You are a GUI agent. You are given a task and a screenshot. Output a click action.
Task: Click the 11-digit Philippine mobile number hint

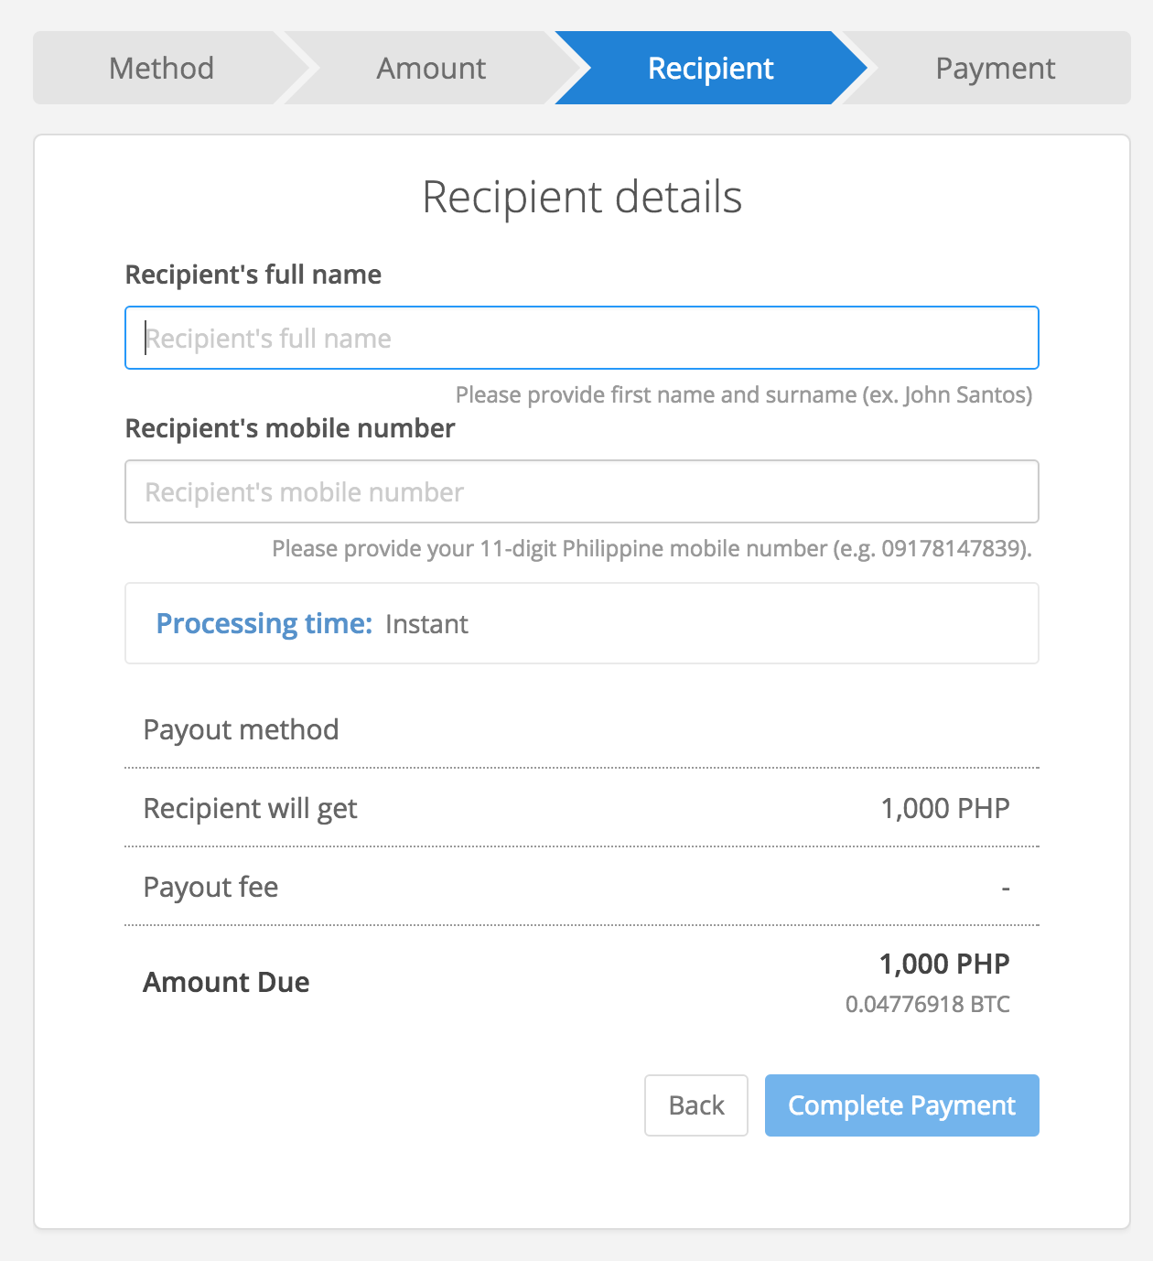point(652,549)
